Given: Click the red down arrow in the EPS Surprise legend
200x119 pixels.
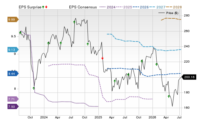Looking at the screenshot, I should (46, 7).
